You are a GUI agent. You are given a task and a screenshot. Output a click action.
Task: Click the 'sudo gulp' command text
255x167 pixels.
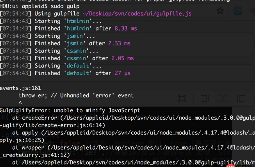[65, 6]
